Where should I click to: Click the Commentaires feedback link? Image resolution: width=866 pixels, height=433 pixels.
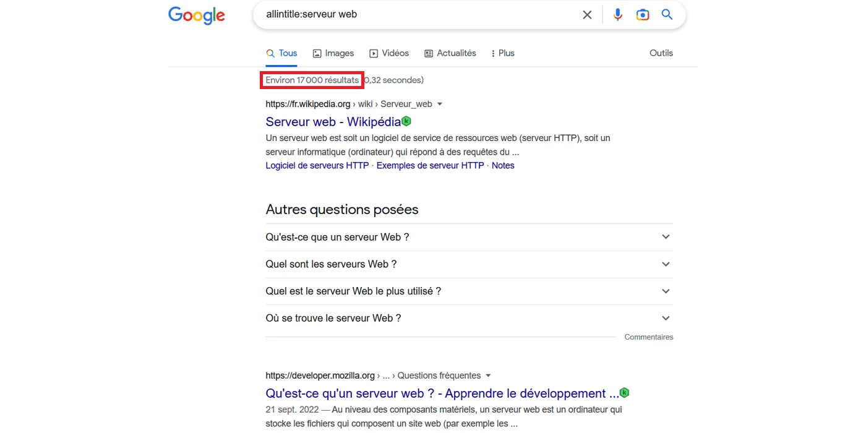coord(648,337)
